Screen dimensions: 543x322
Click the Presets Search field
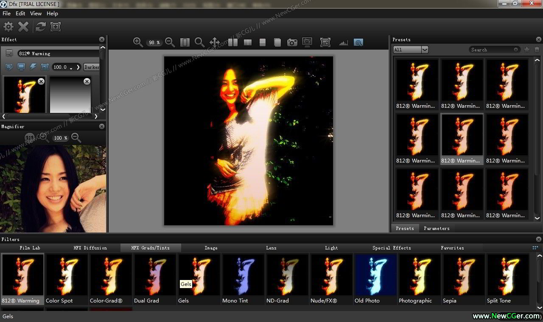pos(491,50)
